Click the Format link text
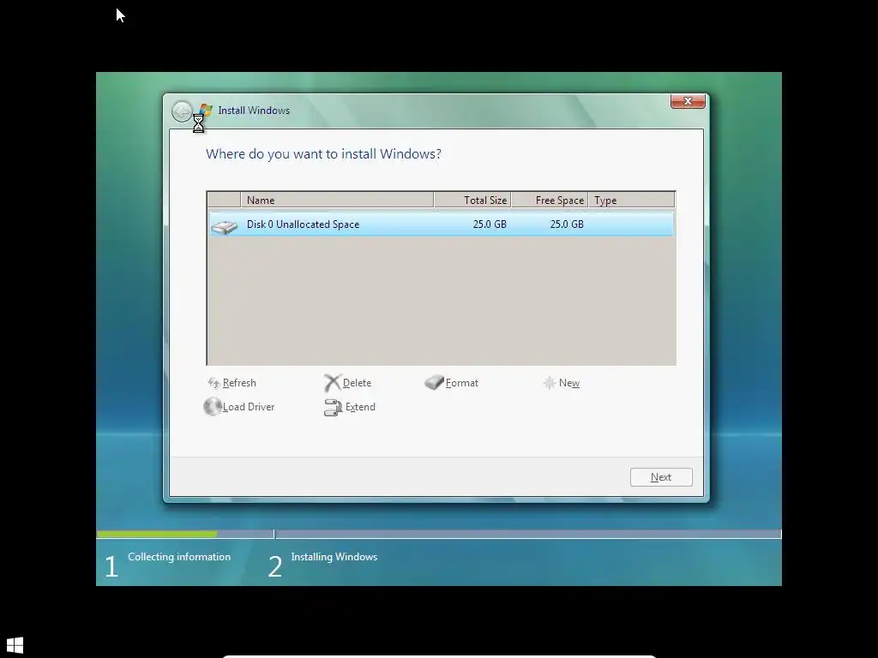 tap(462, 383)
